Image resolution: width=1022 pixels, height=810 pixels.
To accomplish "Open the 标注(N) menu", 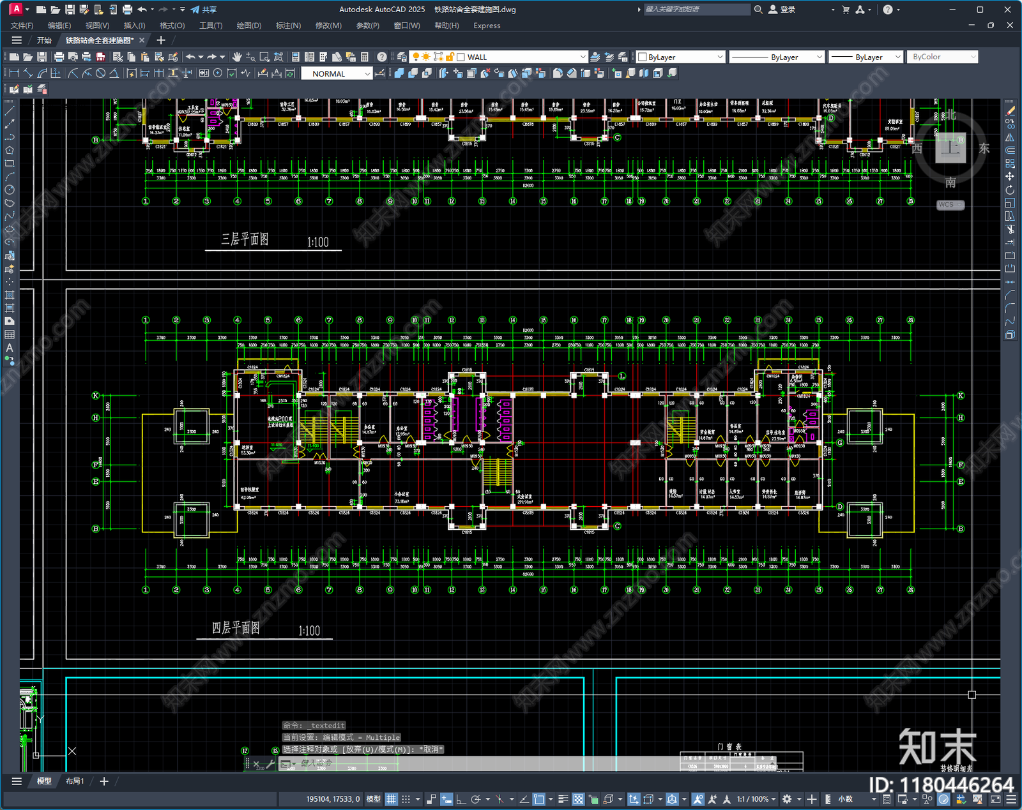I will [x=288, y=26].
